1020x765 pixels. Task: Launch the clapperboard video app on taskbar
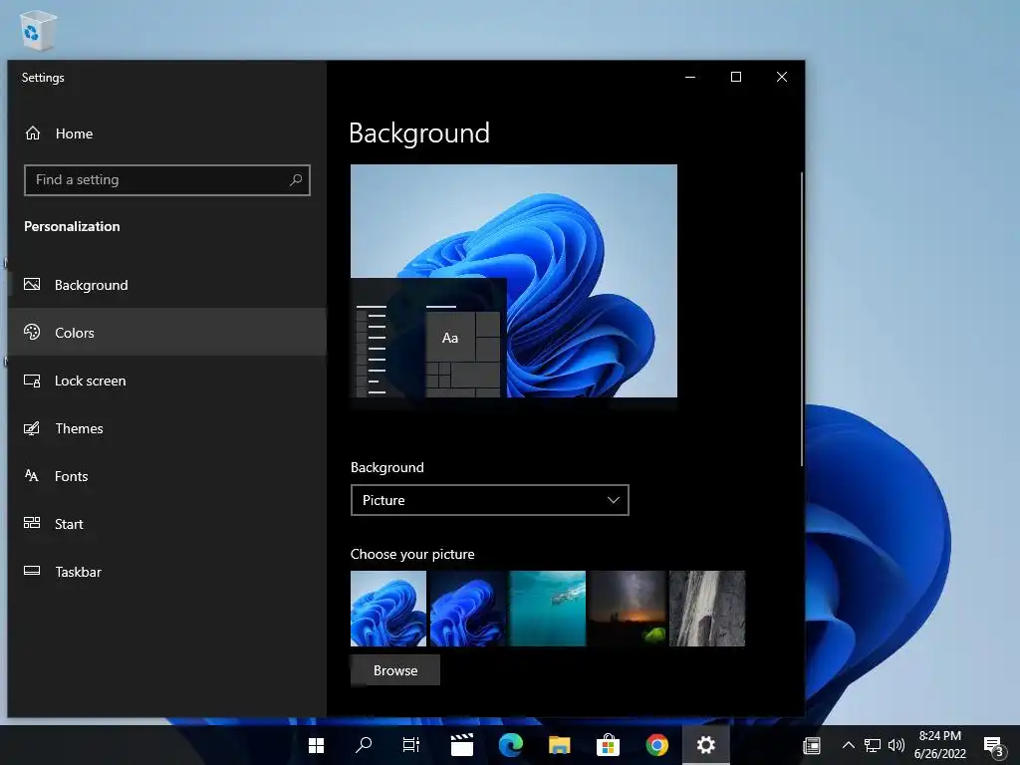[462, 745]
